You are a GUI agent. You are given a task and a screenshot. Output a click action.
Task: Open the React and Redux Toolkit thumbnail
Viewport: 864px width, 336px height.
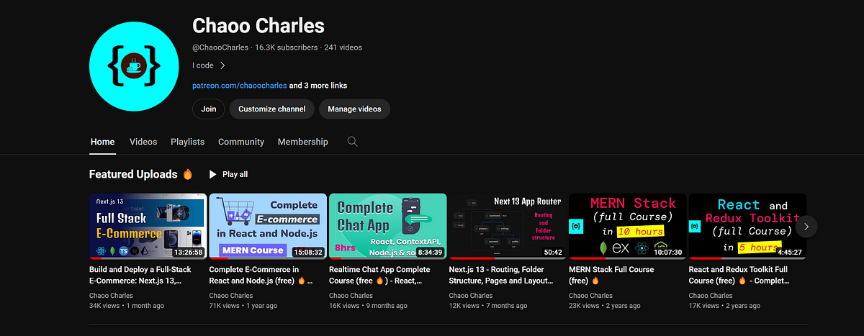coord(747,226)
